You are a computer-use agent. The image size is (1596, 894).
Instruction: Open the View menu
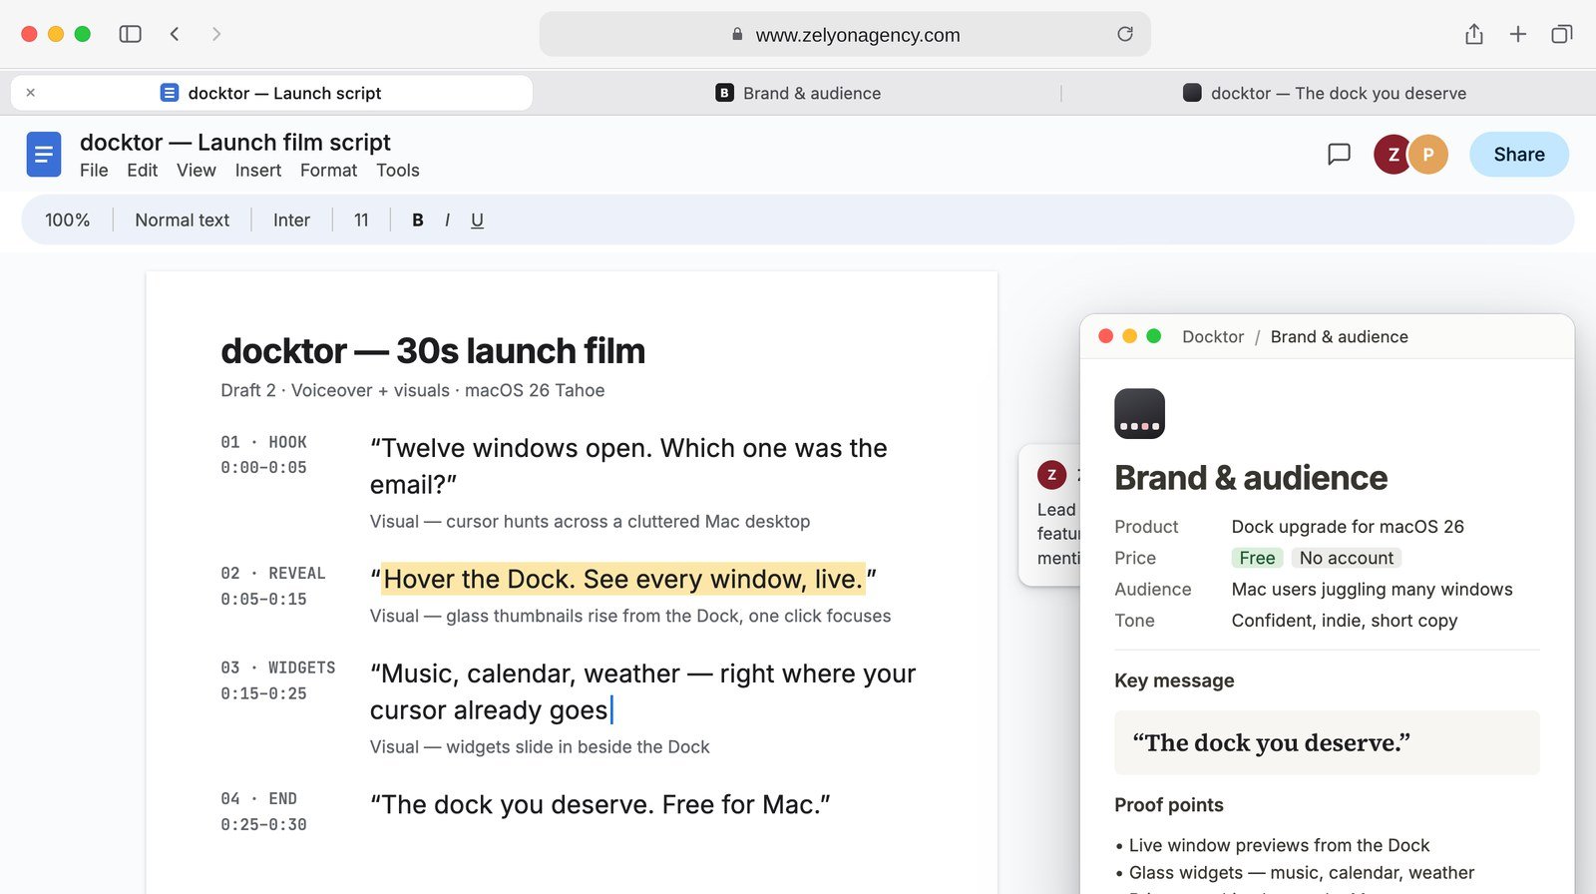pyautogui.click(x=197, y=171)
